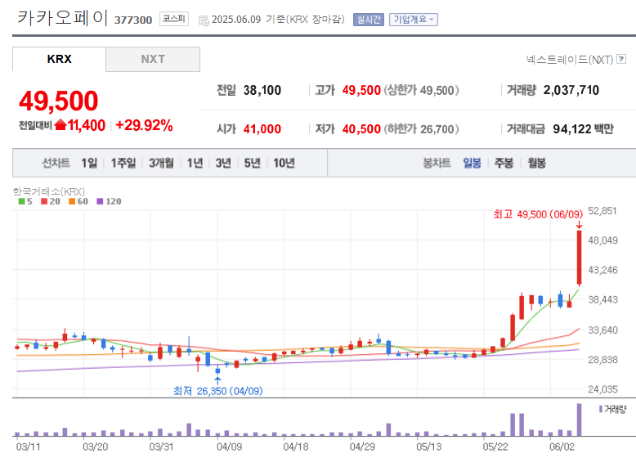636x467 pixels.
Task: Click the green 5-day moving average swatch
Action: pyautogui.click(x=21, y=201)
